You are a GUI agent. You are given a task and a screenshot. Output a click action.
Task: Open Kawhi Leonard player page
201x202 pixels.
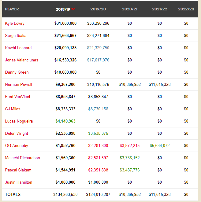click(18, 48)
